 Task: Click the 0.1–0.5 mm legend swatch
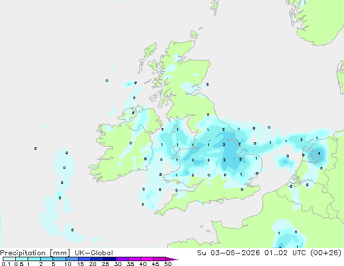(9, 259)
